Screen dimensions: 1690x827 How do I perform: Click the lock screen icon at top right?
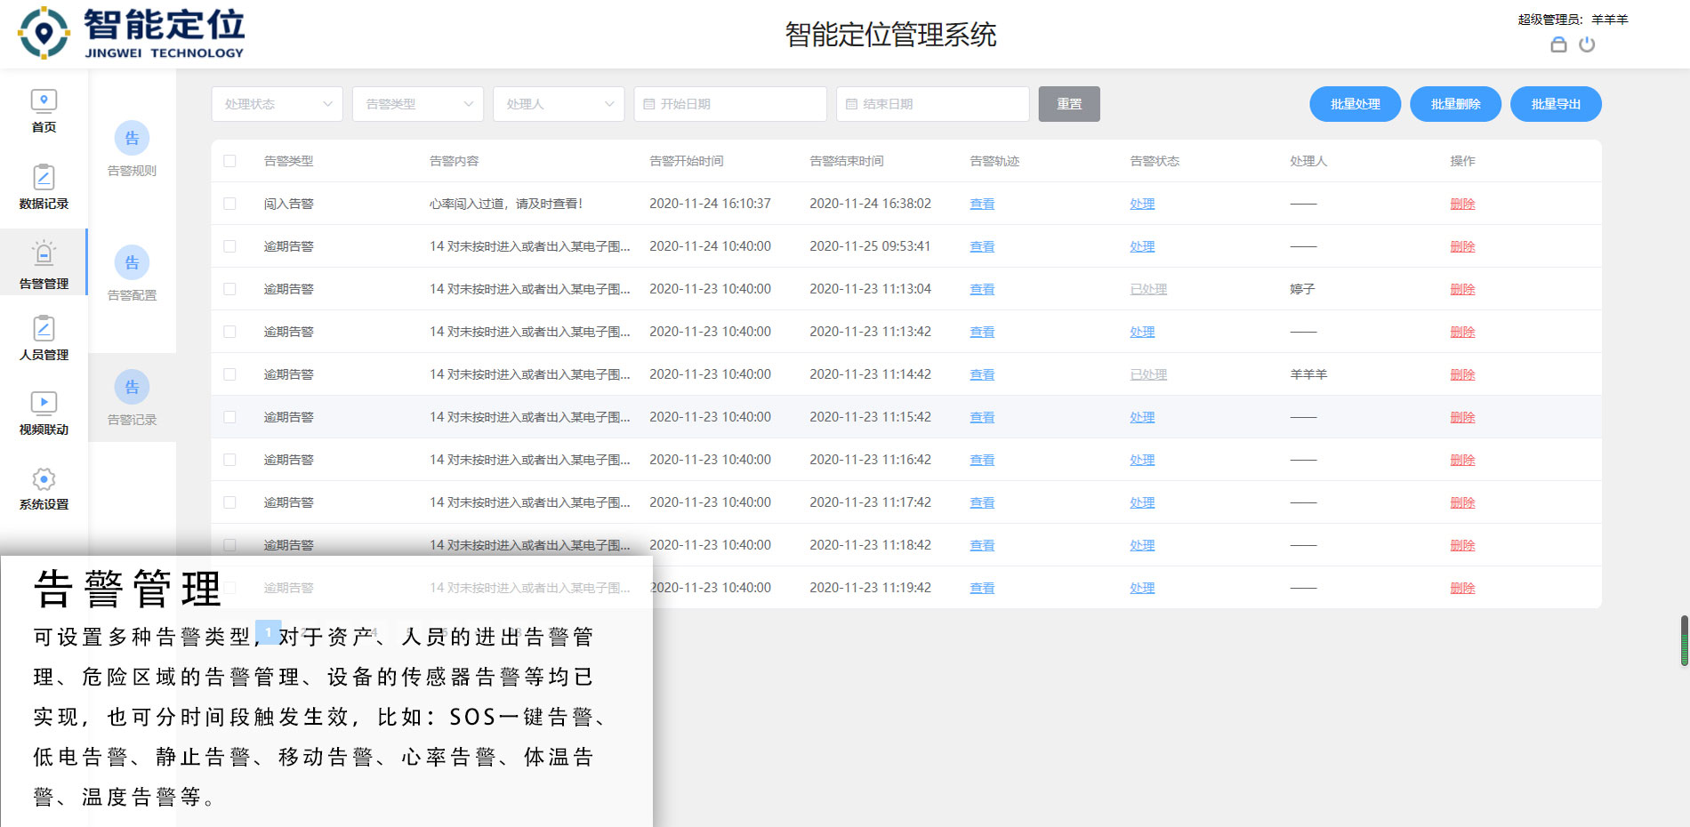click(1558, 44)
